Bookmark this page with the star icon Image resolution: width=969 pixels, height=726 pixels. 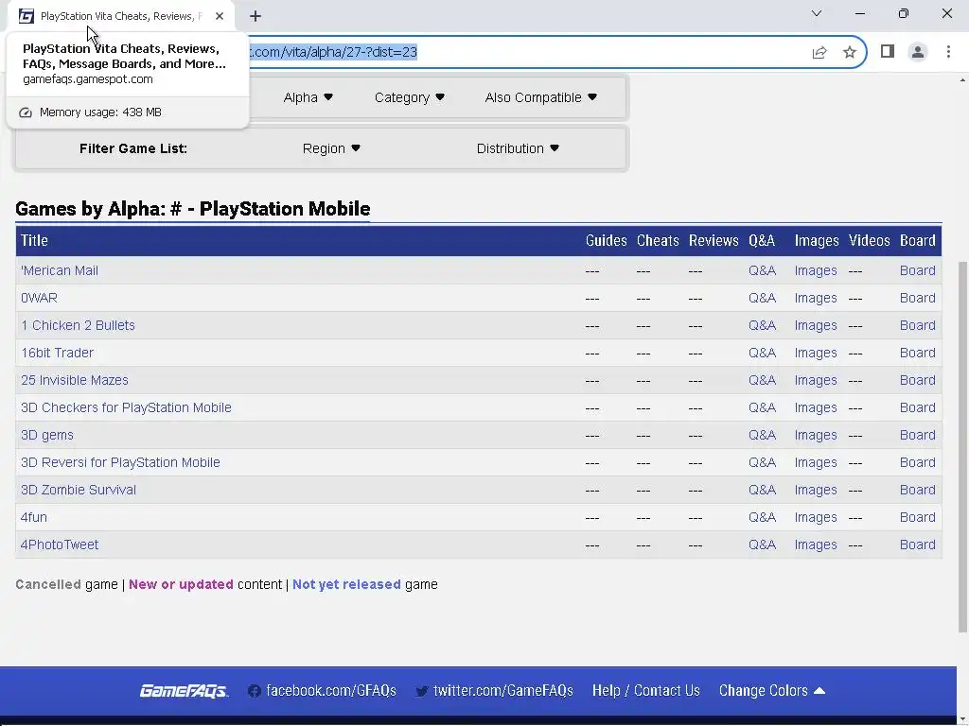[850, 53]
